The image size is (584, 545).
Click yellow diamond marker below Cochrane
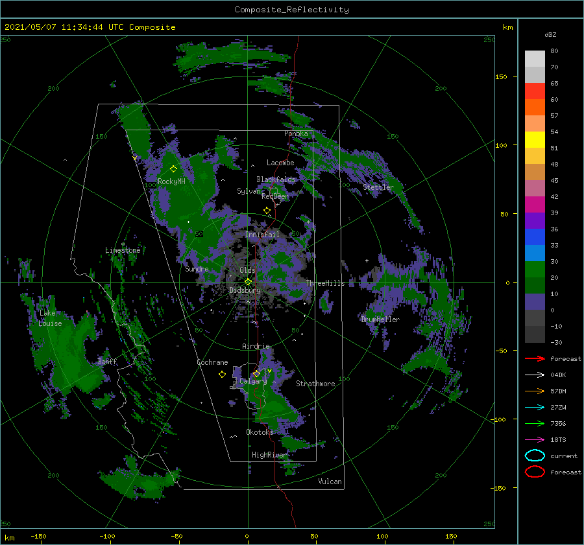tap(222, 375)
